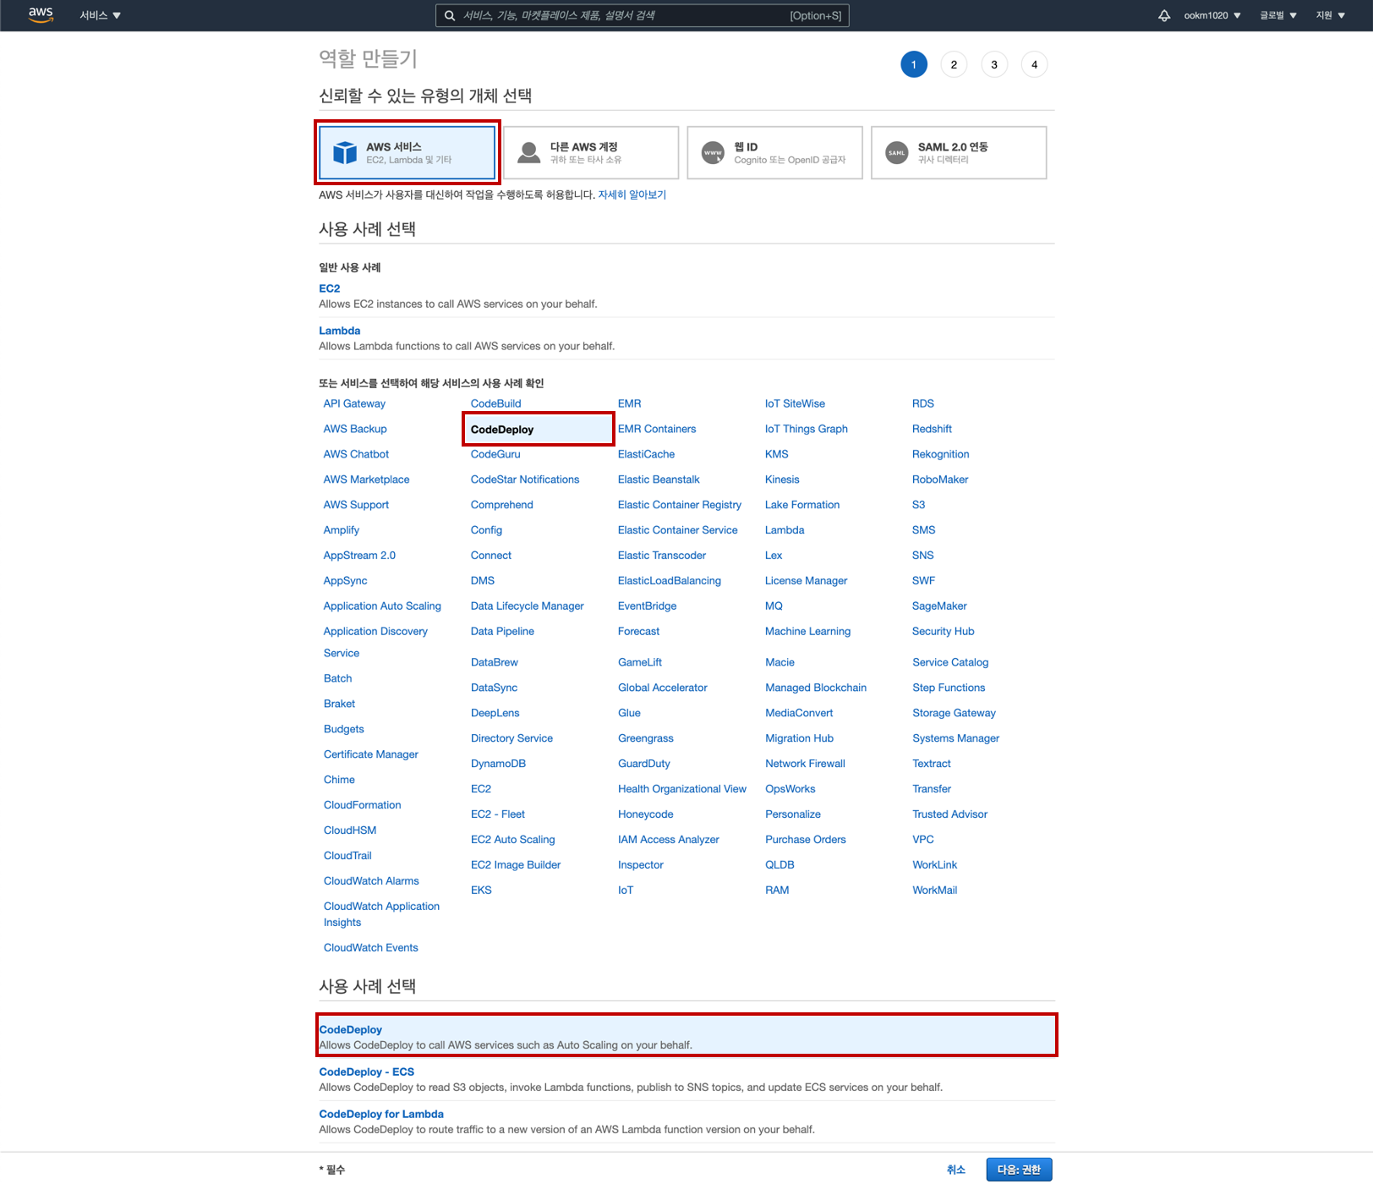This screenshot has height=1184, width=1373.
Task: Select Global Accelerator service
Action: pos(663,688)
